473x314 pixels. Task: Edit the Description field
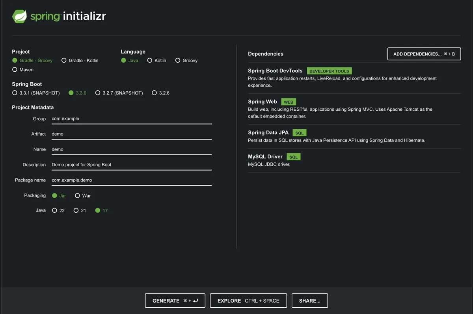132,165
